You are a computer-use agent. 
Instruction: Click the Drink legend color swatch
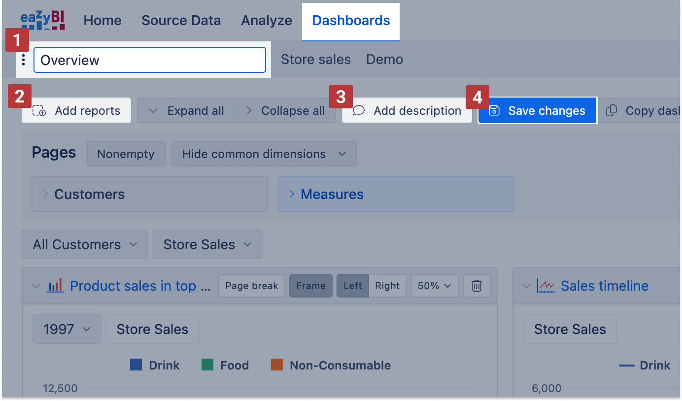pyautogui.click(x=136, y=365)
